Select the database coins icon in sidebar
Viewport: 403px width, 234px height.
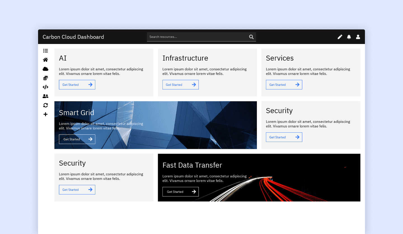pyautogui.click(x=45, y=78)
